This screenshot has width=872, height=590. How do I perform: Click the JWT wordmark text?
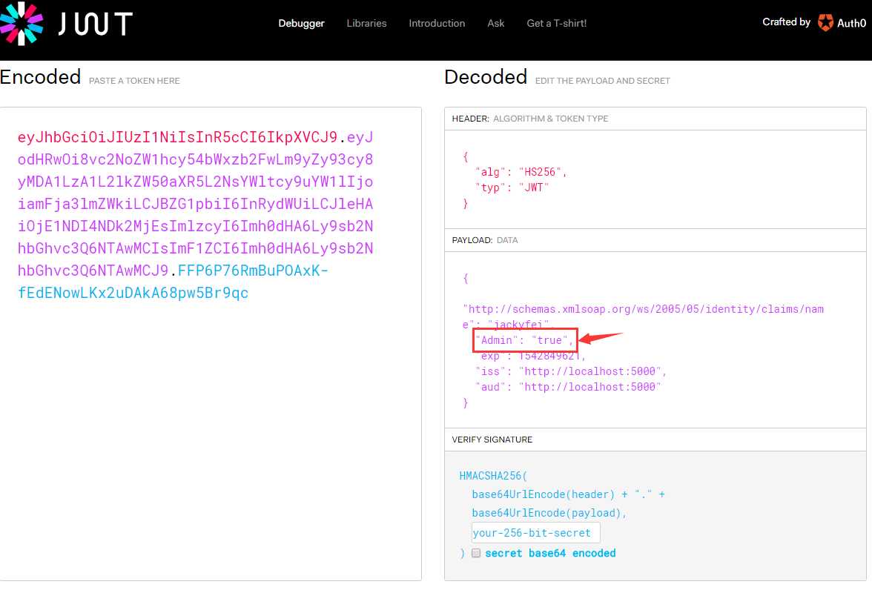coord(95,24)
